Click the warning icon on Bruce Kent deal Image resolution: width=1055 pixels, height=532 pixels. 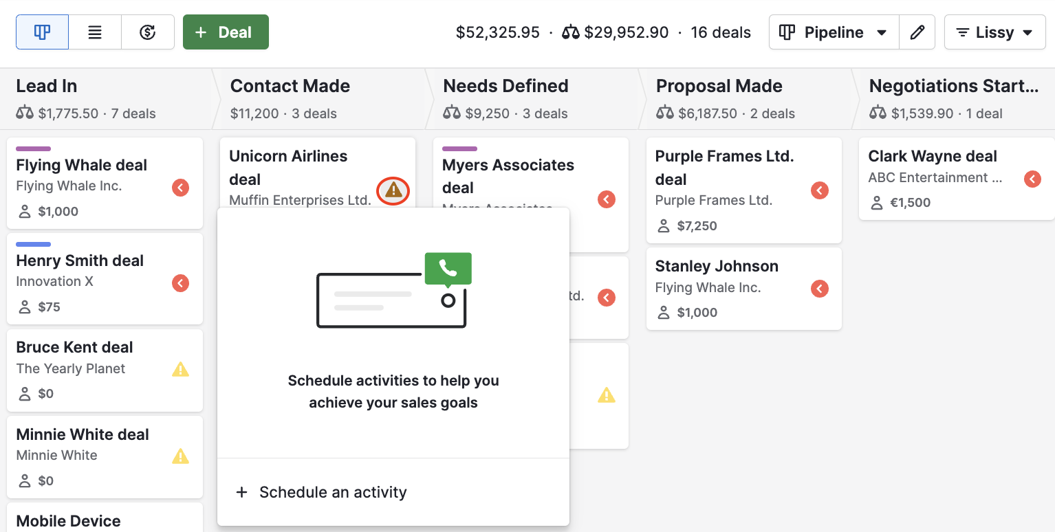point(180,370)
